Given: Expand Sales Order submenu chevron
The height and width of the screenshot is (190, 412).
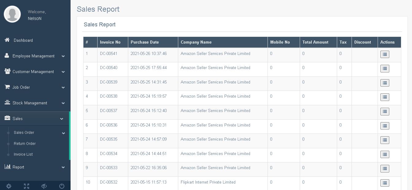Looking at the screenshot, I should click(64, 133).
